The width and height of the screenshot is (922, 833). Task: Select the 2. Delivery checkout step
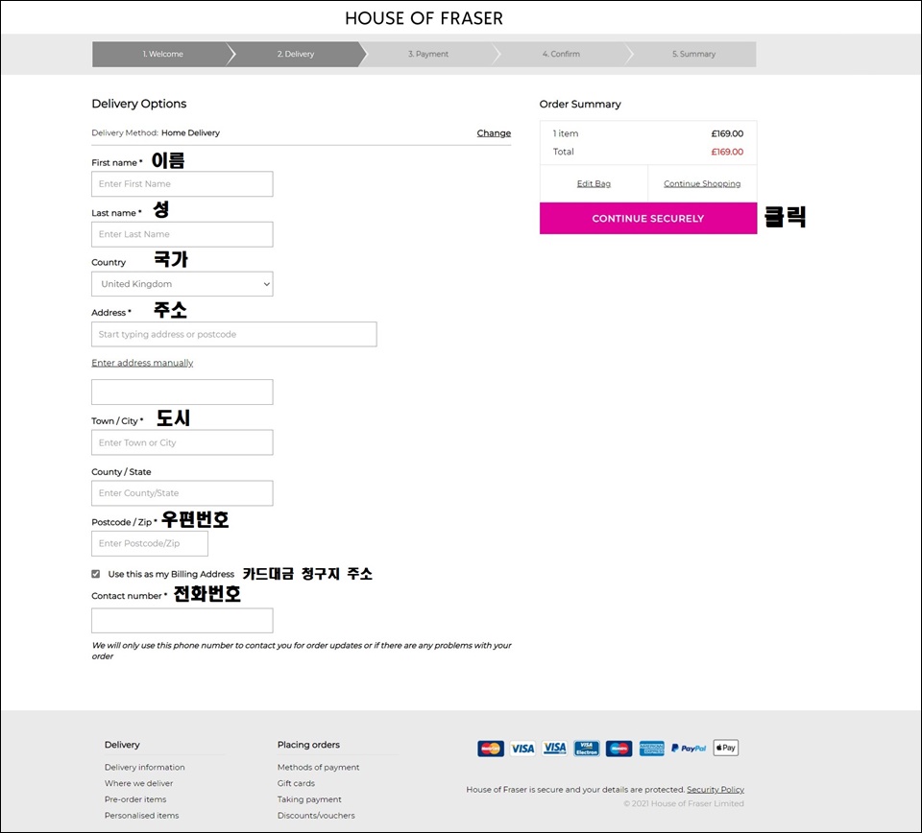[296, 54]
